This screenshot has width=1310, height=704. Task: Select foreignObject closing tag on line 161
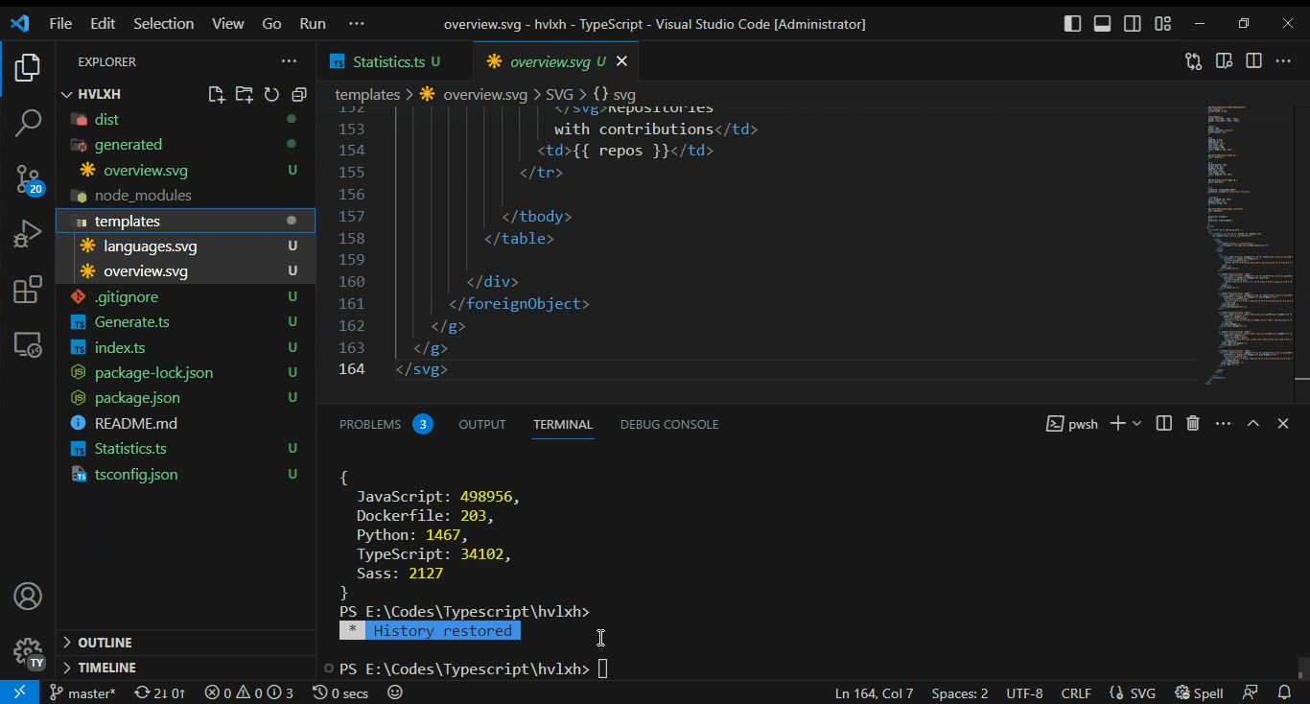point(519,304)
